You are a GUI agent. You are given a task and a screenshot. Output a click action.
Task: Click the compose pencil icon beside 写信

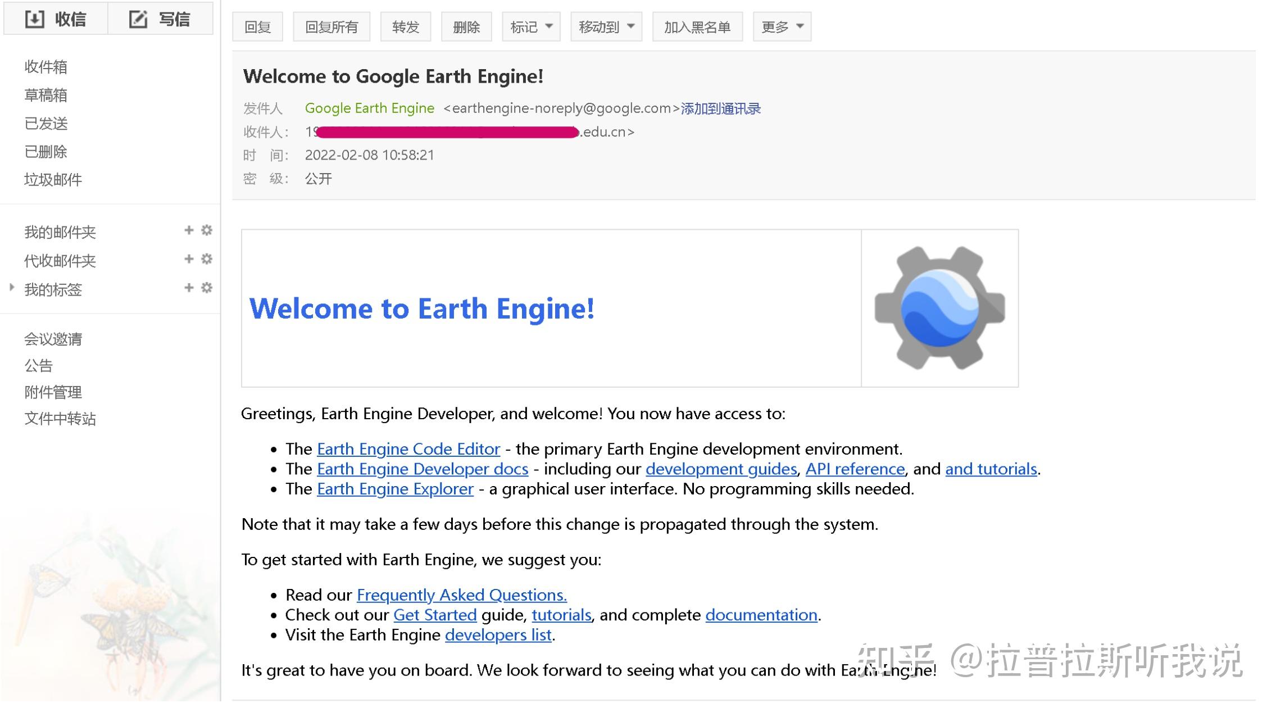pos(138,19)
